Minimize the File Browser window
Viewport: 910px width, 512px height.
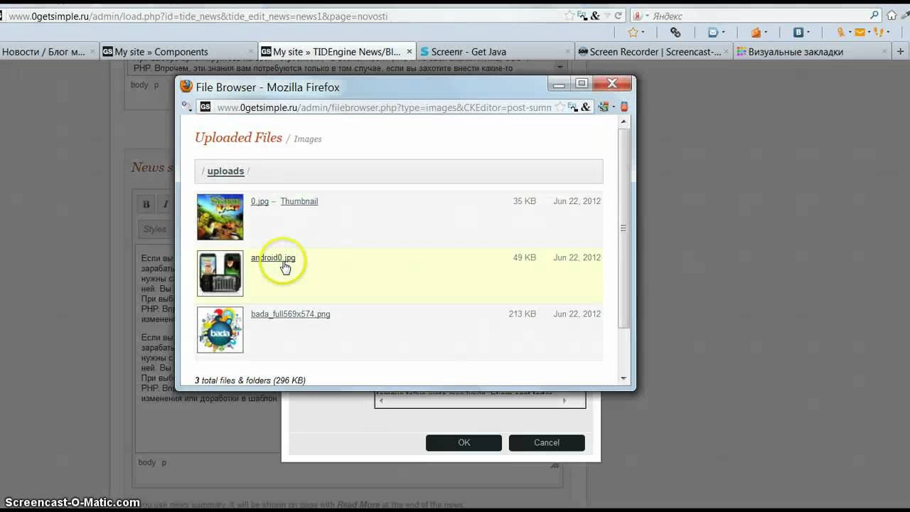559,84
